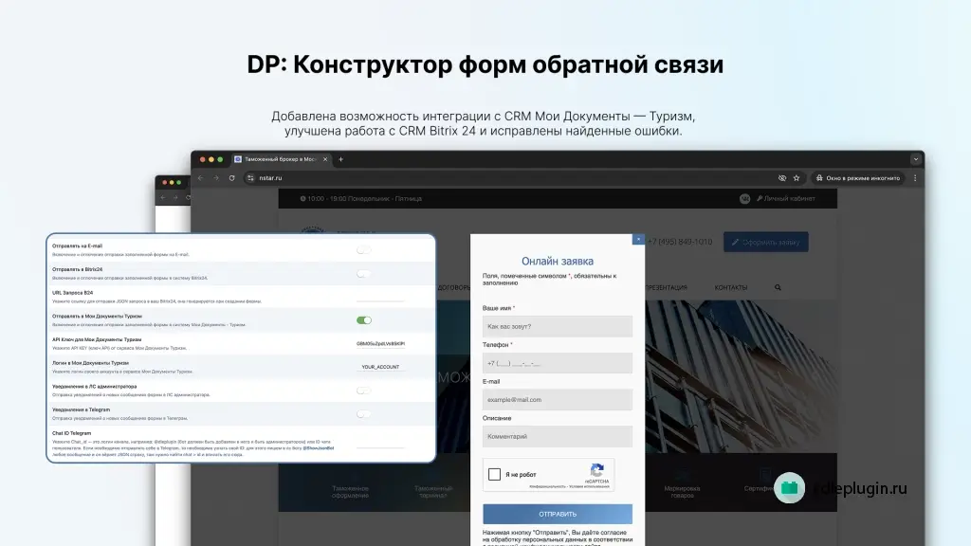Viewport: 971px width, 546px height.
Task: Open the @ShowJsonBot link
Action: click(319, 447)
